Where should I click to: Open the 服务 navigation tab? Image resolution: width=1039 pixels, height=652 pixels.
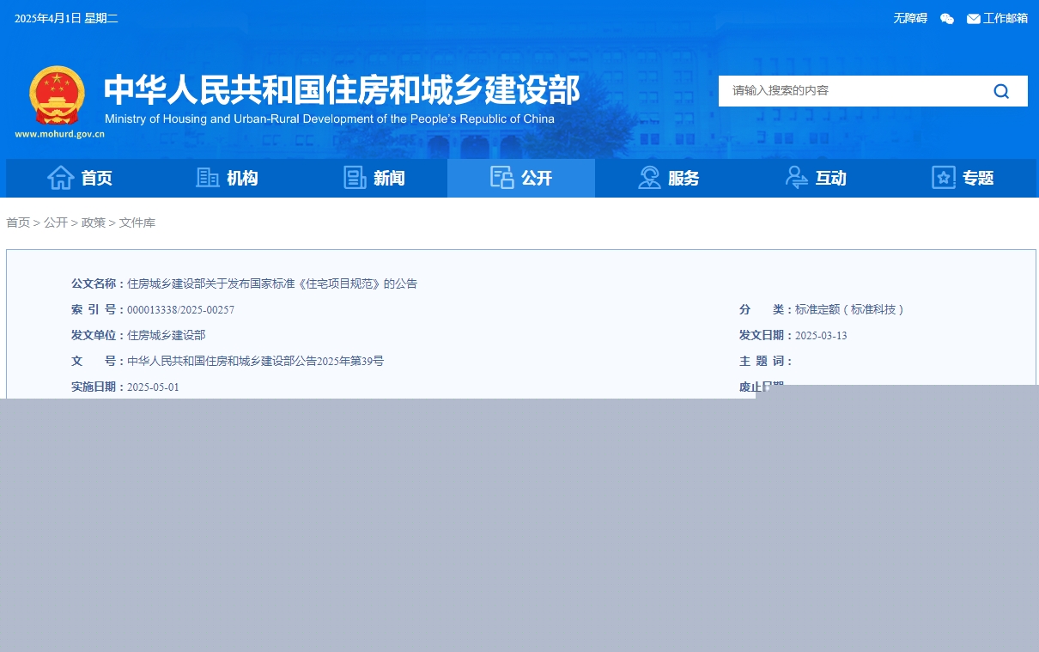[668, 178]
